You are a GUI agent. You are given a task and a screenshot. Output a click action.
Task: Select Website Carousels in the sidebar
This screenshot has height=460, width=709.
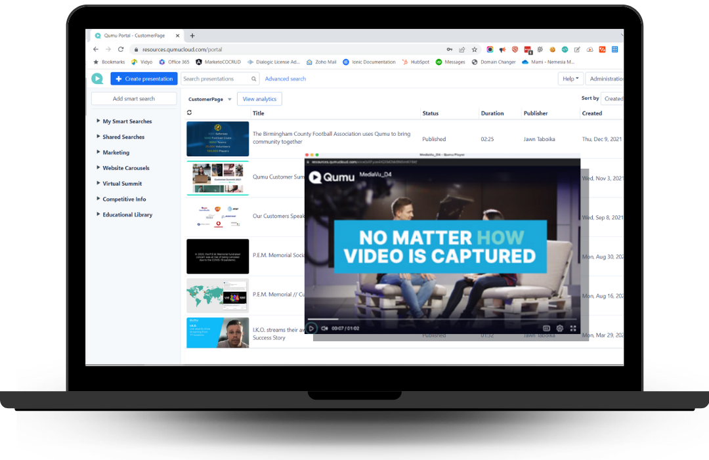(125, 167)
